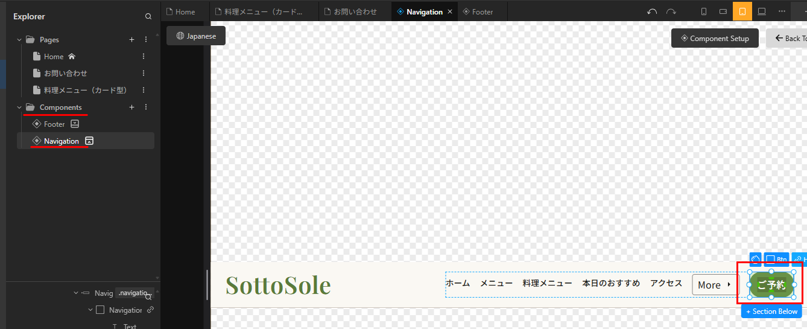Click the Back To button
Viewport: 807px width, 329px height.
coord(786,38)
